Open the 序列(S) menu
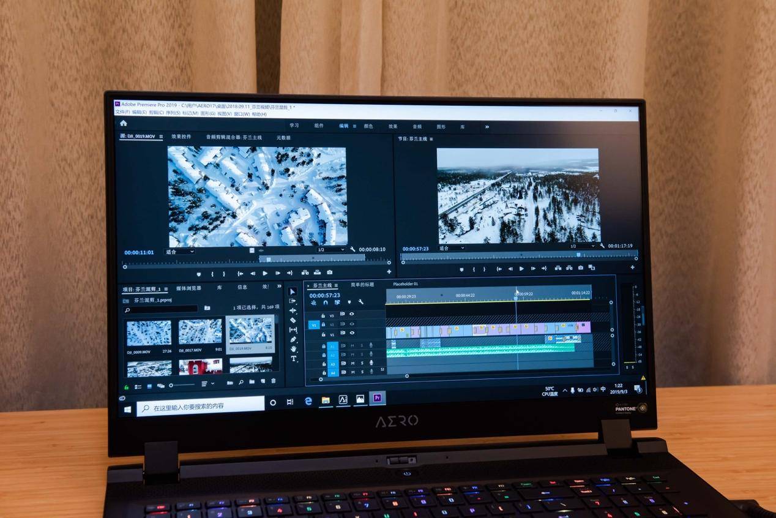 174,113
